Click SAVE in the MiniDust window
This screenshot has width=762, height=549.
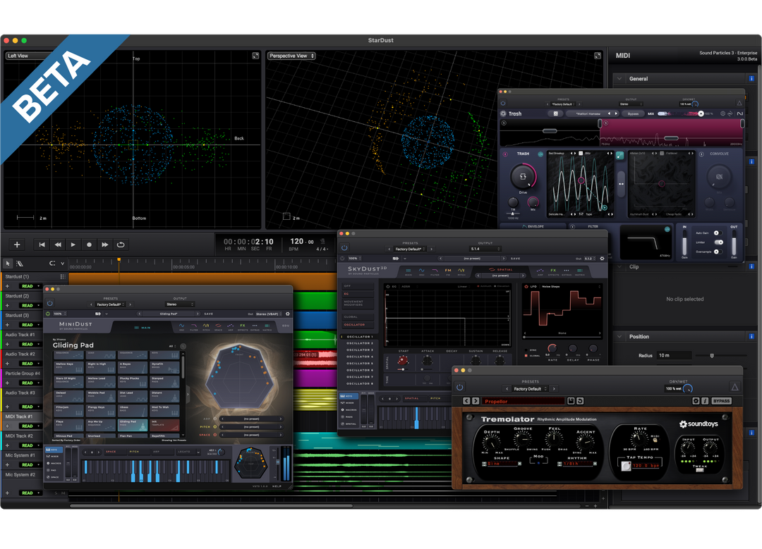click(208, 314)
